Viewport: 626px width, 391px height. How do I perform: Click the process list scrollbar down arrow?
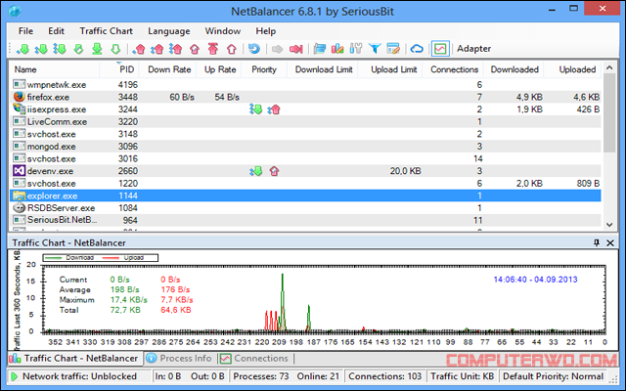609,225
